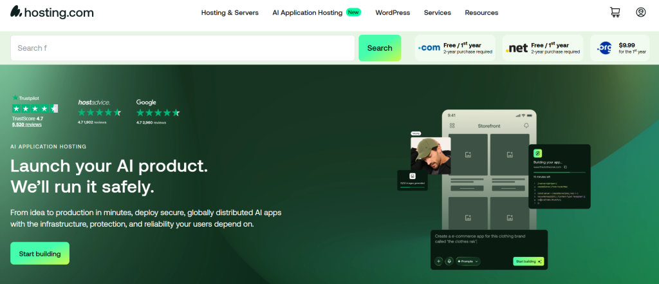
Task: Click the copy icon beside the app URL
Action: [566, 167]
